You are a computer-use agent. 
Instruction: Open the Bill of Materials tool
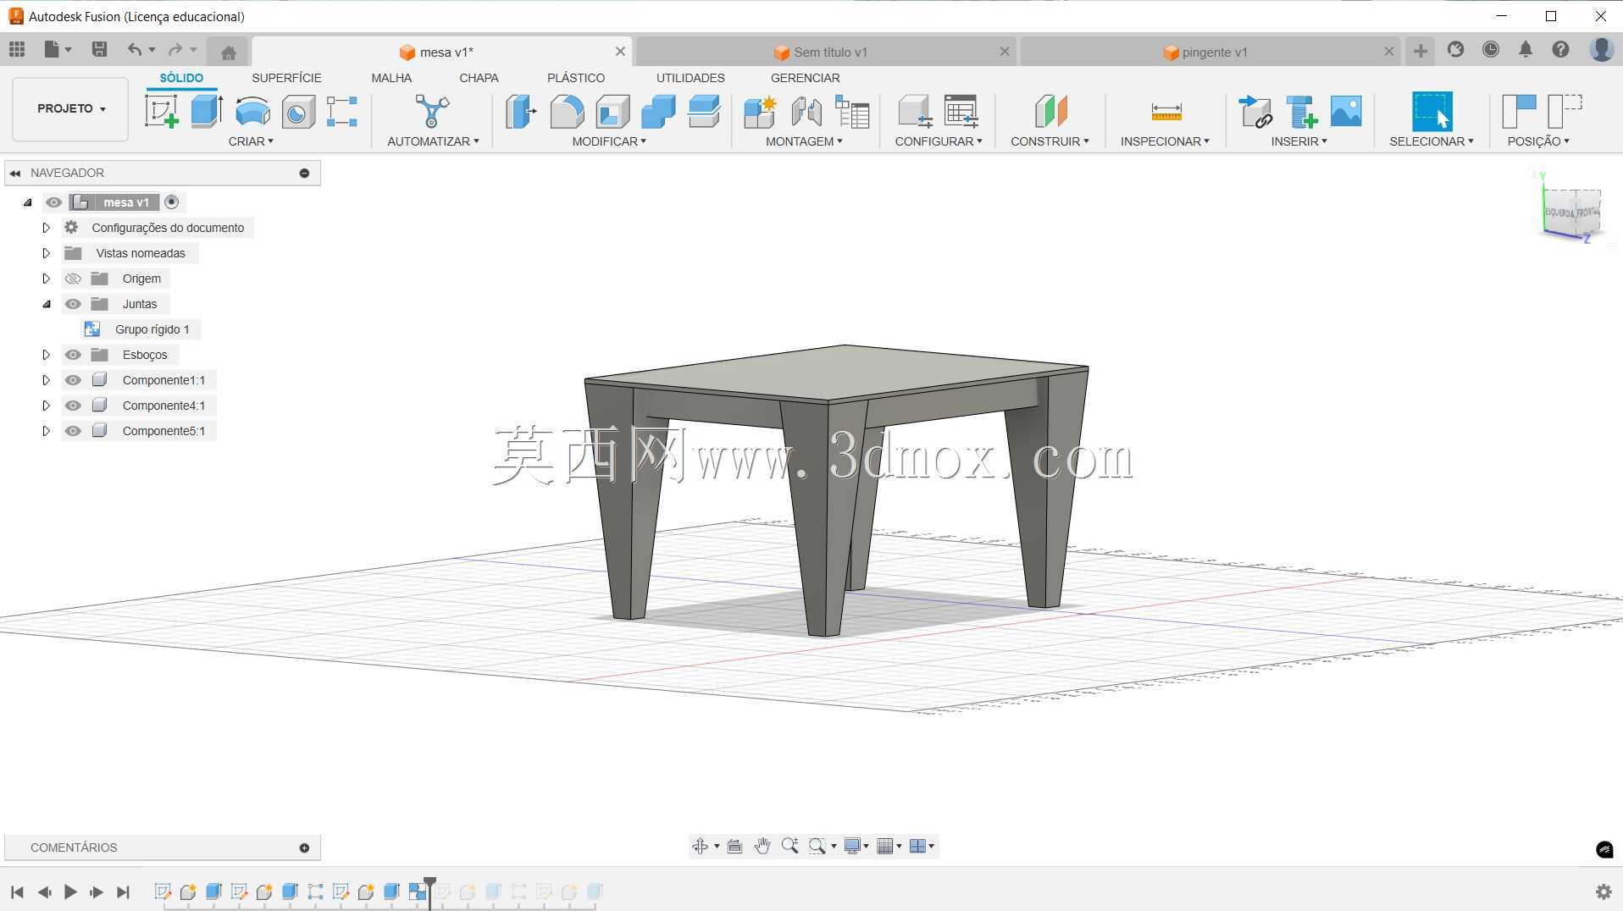852,111
